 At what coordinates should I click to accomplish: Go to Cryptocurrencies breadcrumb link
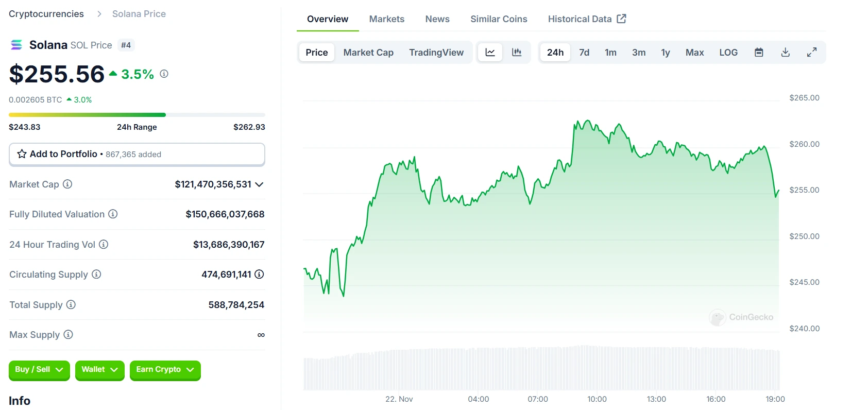click(46, 14)
